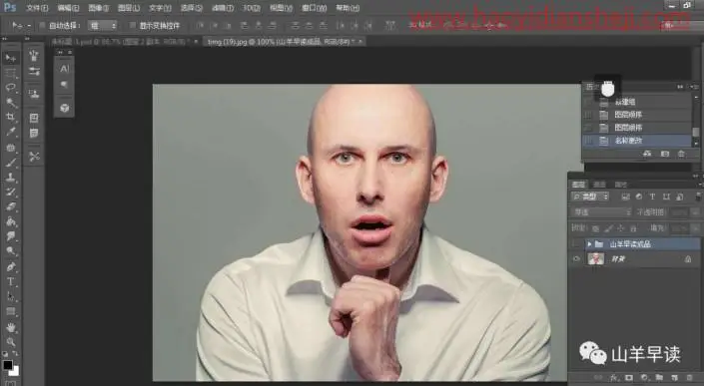Show the 山羊早读成品 group visibility box

(x=576, y=244)
